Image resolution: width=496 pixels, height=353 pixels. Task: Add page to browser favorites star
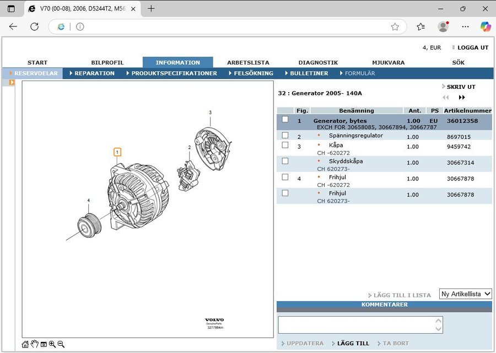[x=395, y=26]
